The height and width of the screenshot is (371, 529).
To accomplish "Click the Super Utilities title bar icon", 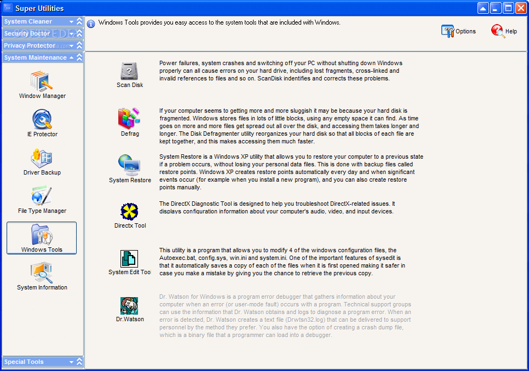I will point(8,8).
